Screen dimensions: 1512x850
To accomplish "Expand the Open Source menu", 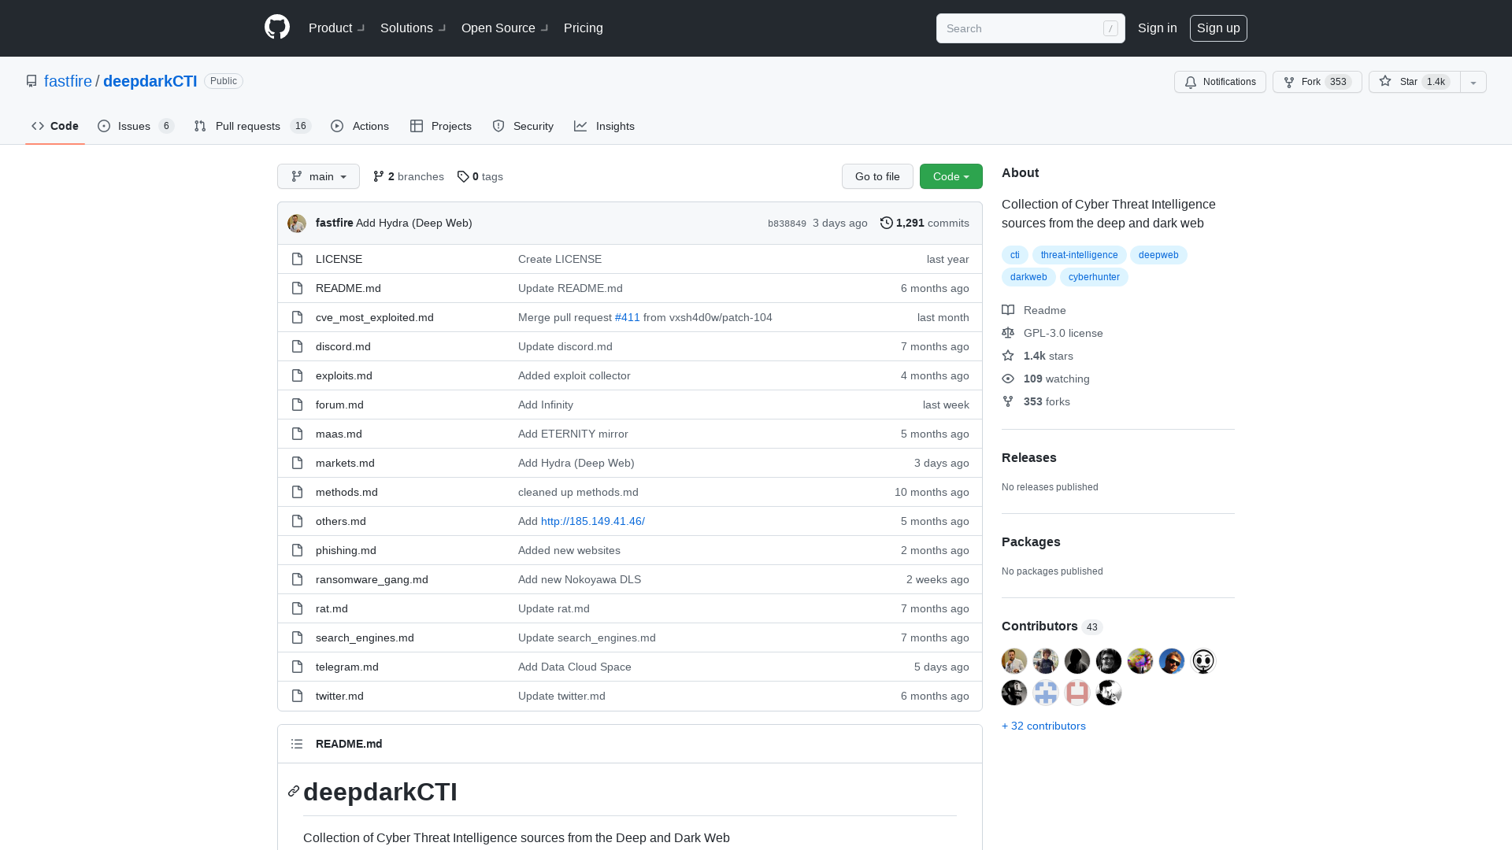I will coord(505,28).
